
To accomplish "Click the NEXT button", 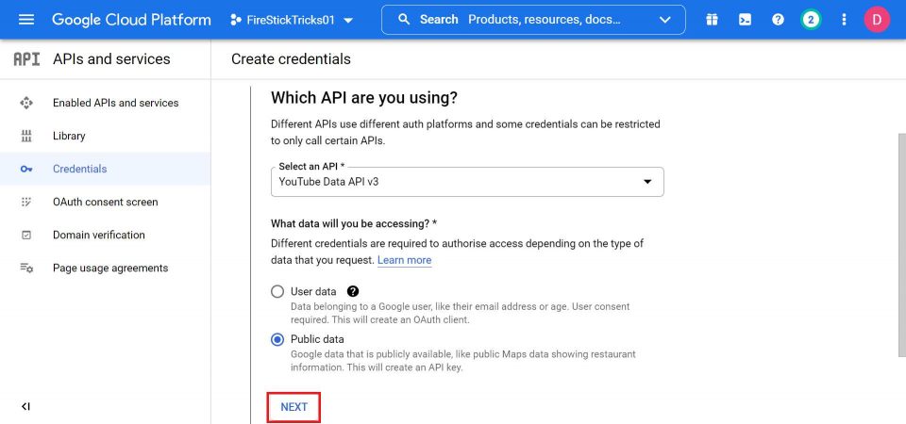I will coord(294,407).
